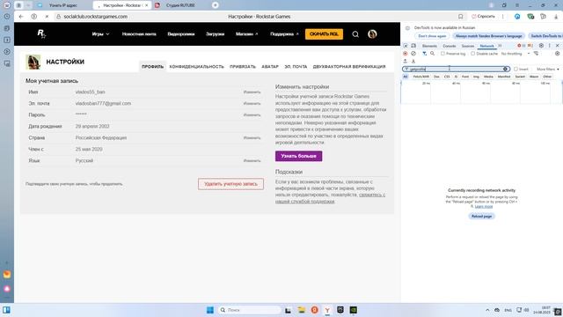Viewport: 563px width, 317px height.
Task: Open network conditions wifi icon
Action: 536,54
